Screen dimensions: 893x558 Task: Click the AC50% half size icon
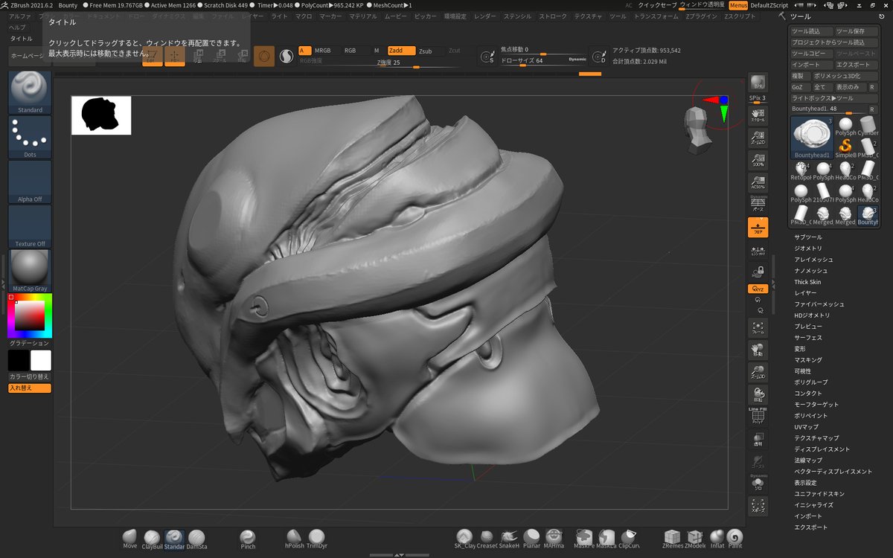[x=758, y=182]
